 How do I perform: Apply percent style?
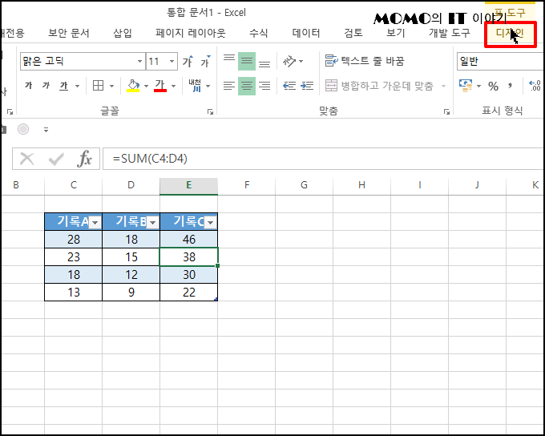tap(493, 86)
